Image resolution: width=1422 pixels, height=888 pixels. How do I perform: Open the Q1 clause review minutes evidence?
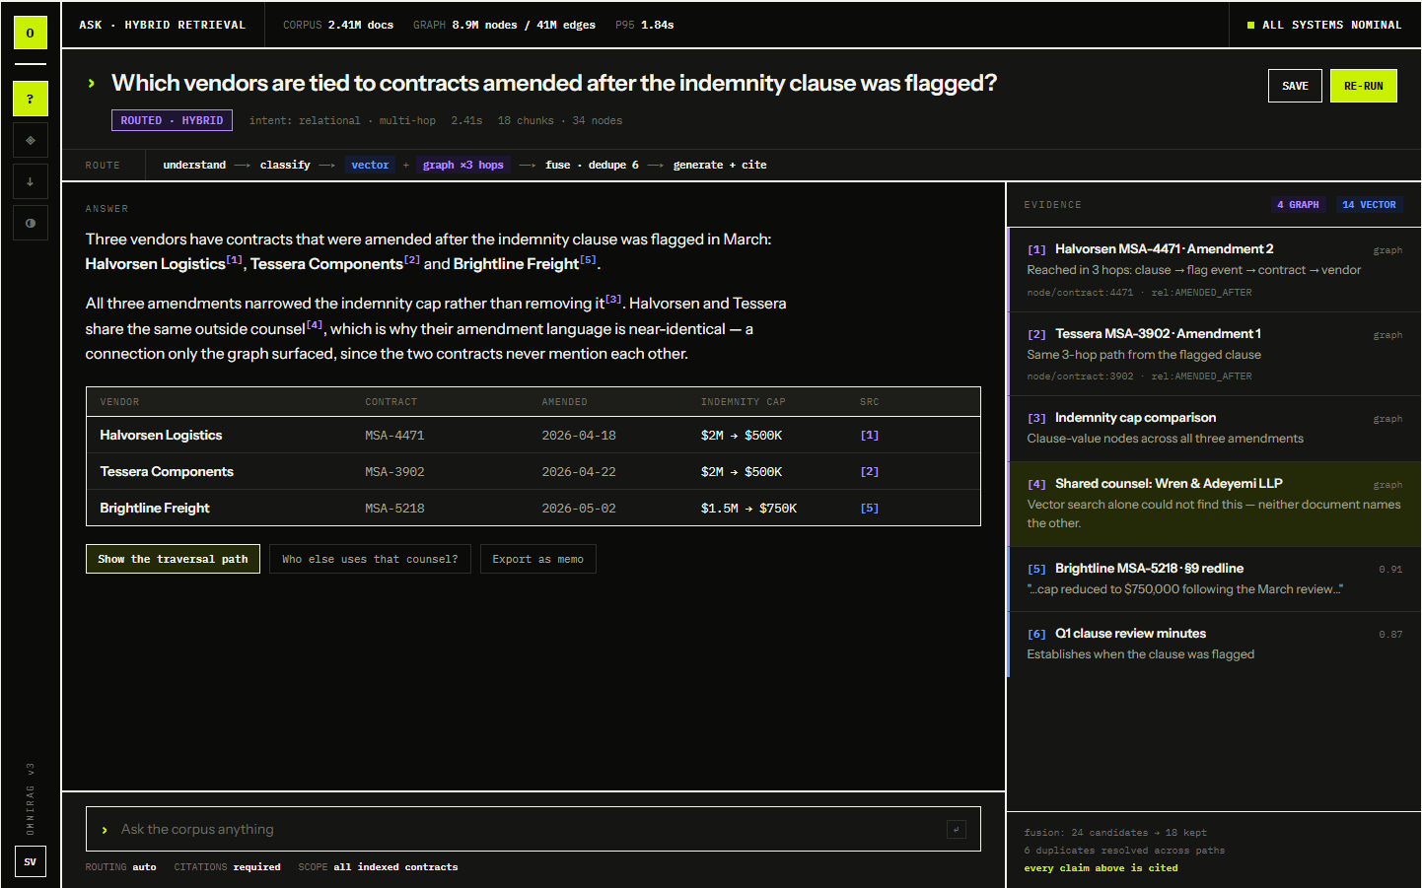1214,645
